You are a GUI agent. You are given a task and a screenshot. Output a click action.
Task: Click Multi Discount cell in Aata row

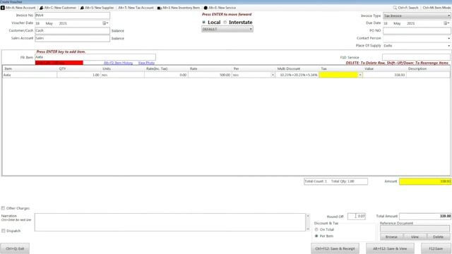pos(297,75)
